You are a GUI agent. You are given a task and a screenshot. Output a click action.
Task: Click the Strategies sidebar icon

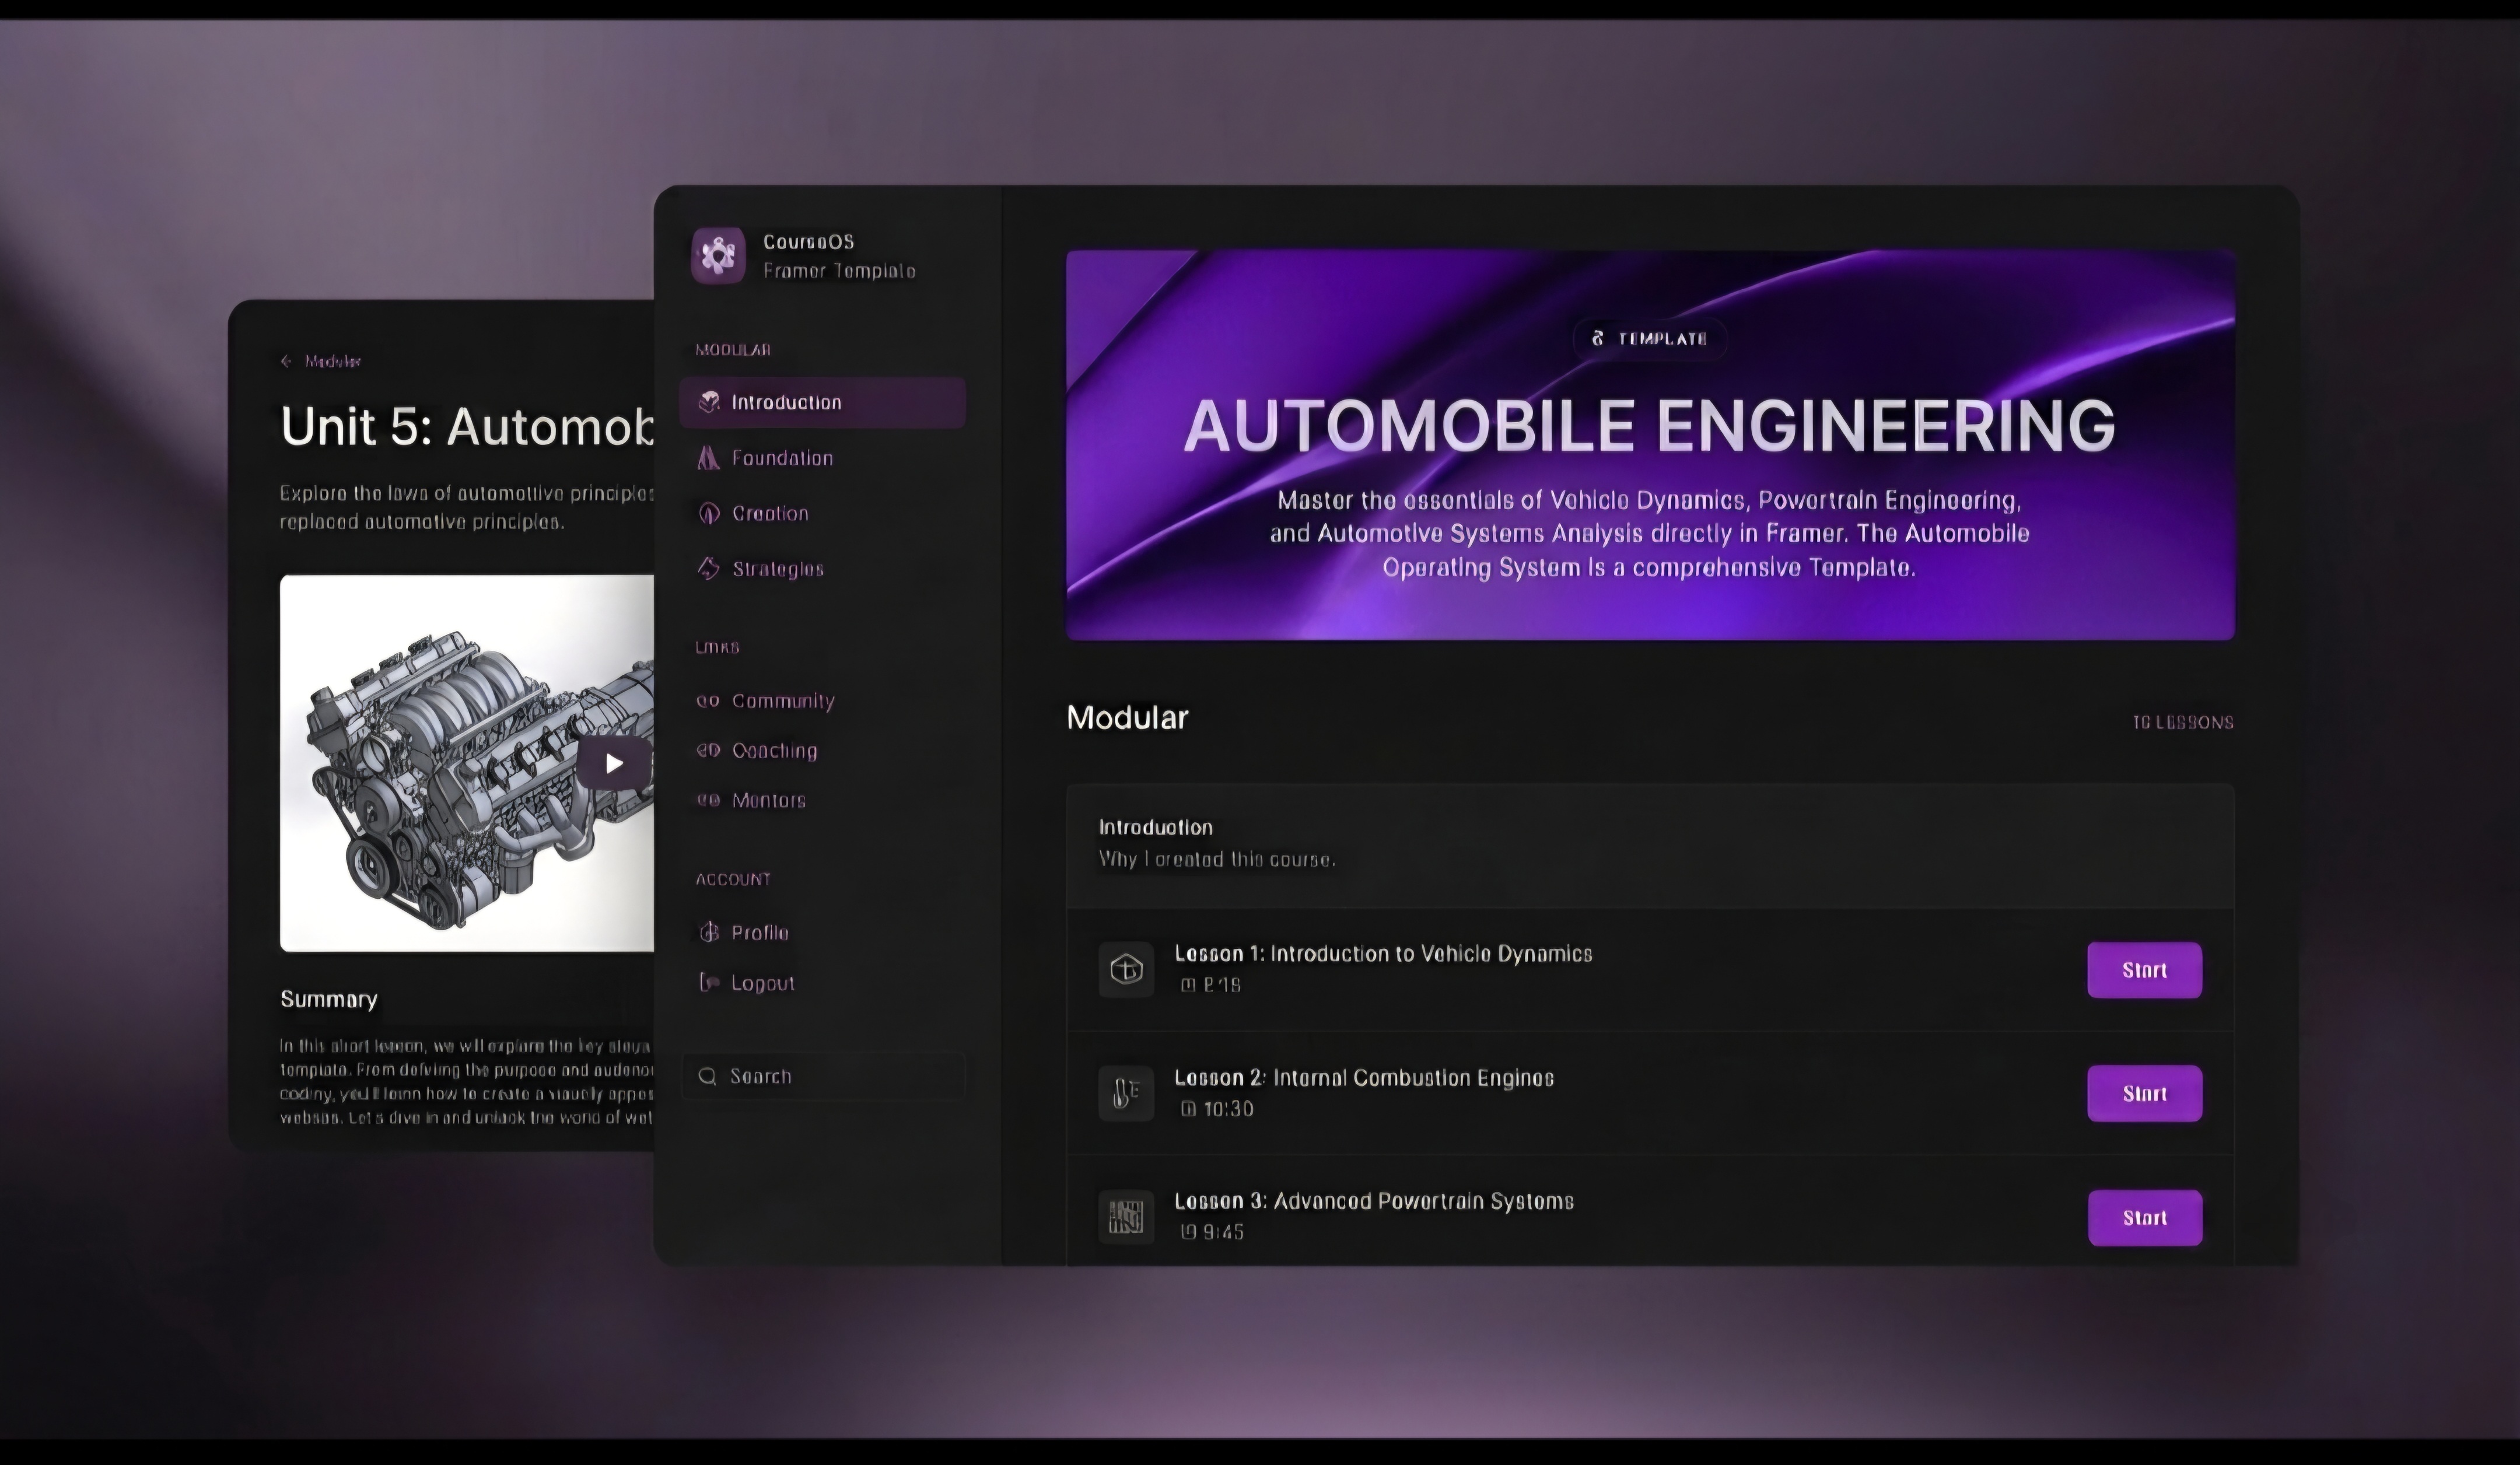tap(709, 568)
